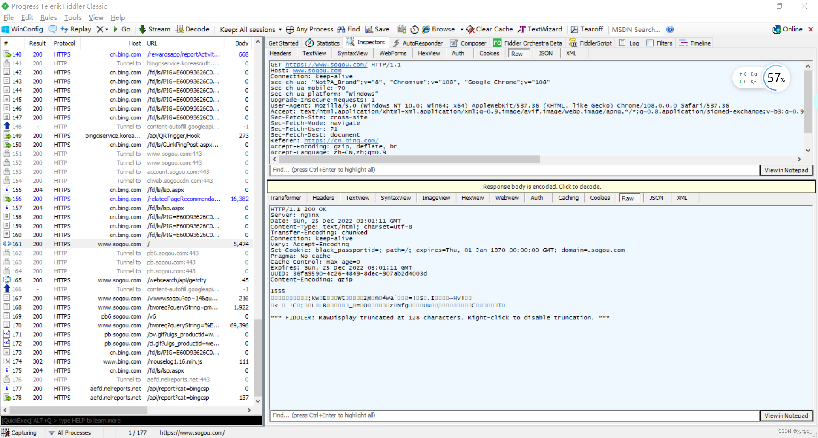818x438 pixels.
Task: Click the comment balloon icon in toolbar
Action: click(x=53, y=29)
